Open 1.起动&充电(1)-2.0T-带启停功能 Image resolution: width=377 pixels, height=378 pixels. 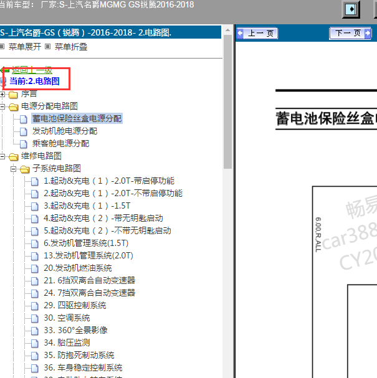pos(109,181)
